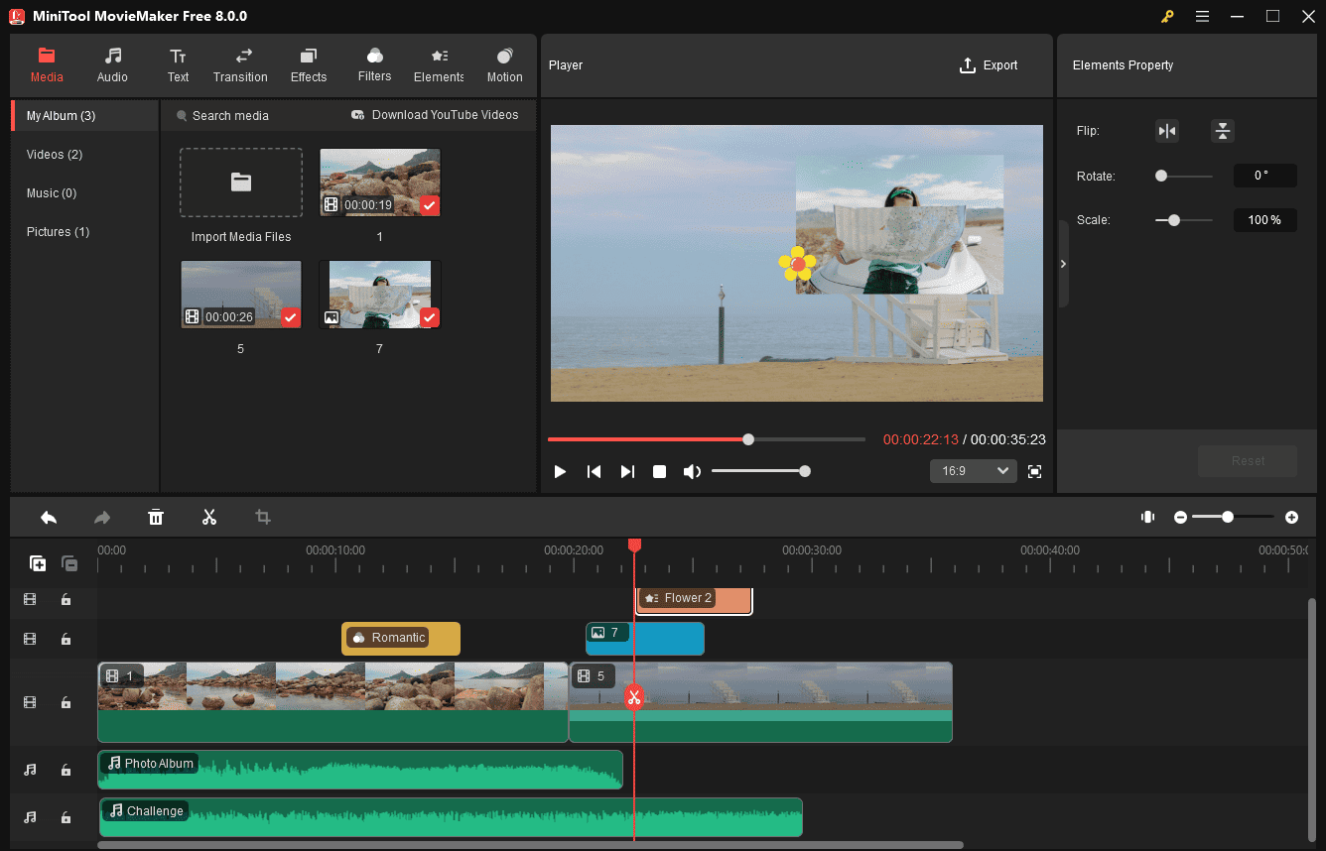The image size is (1326, 851).
Task: Open the hamburger menu in the title bar
Action: pyautogui.click(x=1202, y=16)
